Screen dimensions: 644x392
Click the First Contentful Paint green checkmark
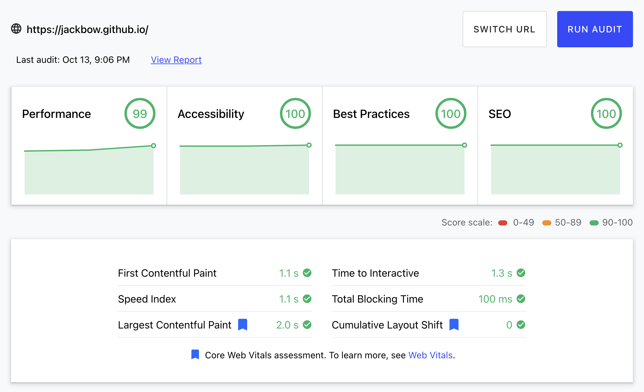[307, 273]
